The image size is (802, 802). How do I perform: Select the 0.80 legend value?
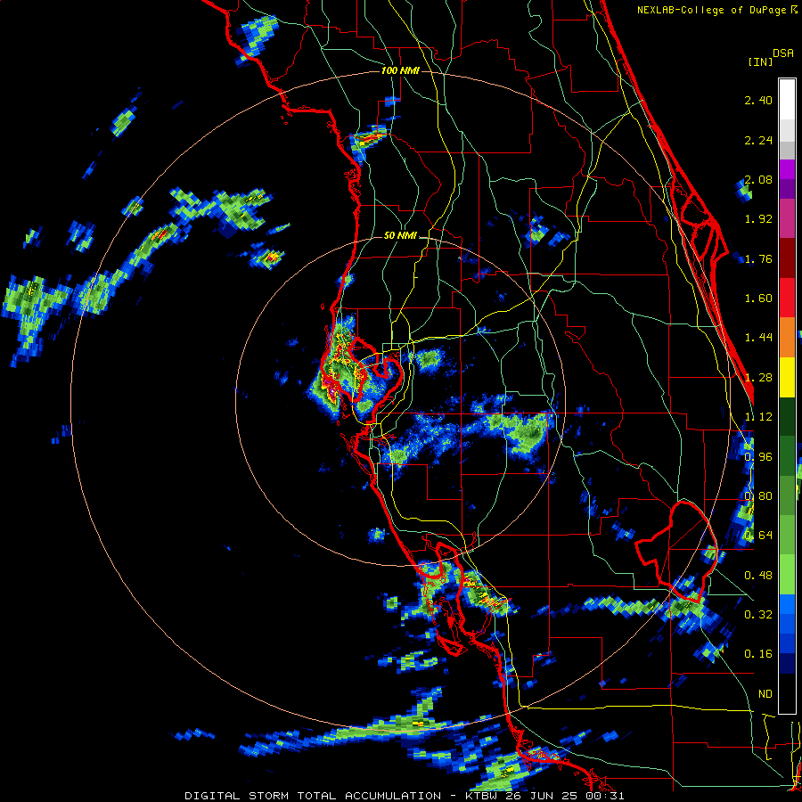coord(758,496)
